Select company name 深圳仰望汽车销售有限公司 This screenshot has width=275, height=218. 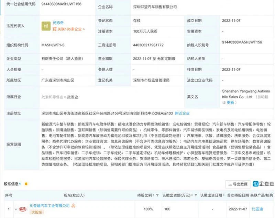[155, 7]
